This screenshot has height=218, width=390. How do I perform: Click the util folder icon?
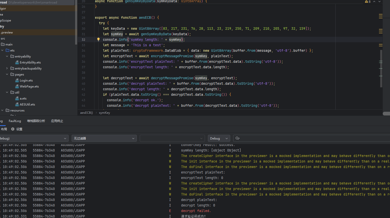point(12,92)
